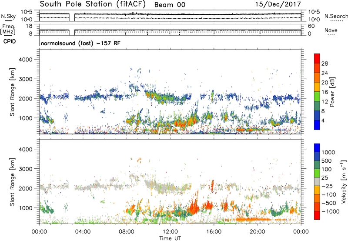Click "3000" tick on power panel axis
This screenshot has width=348, height=241.
tap(25, 79)
